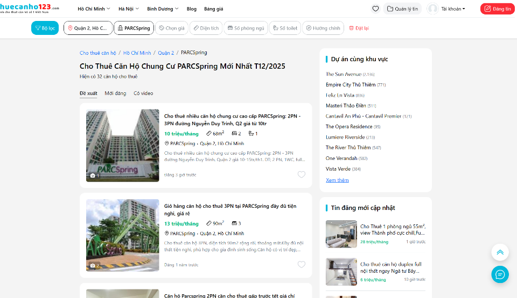Open The Opera Residence project link
The width and height of the screenshot is (517, 298).
coord(353,127)
